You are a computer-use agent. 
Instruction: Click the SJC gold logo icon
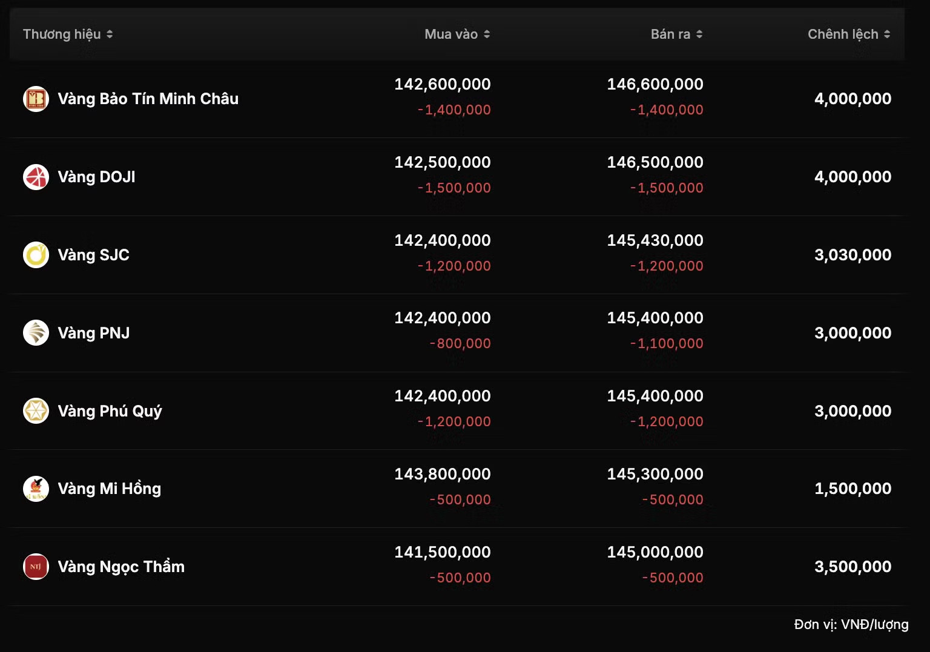coord(36,255)
